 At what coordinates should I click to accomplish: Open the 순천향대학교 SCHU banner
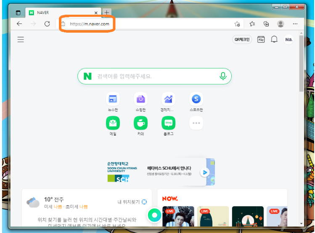pos(161,172)
